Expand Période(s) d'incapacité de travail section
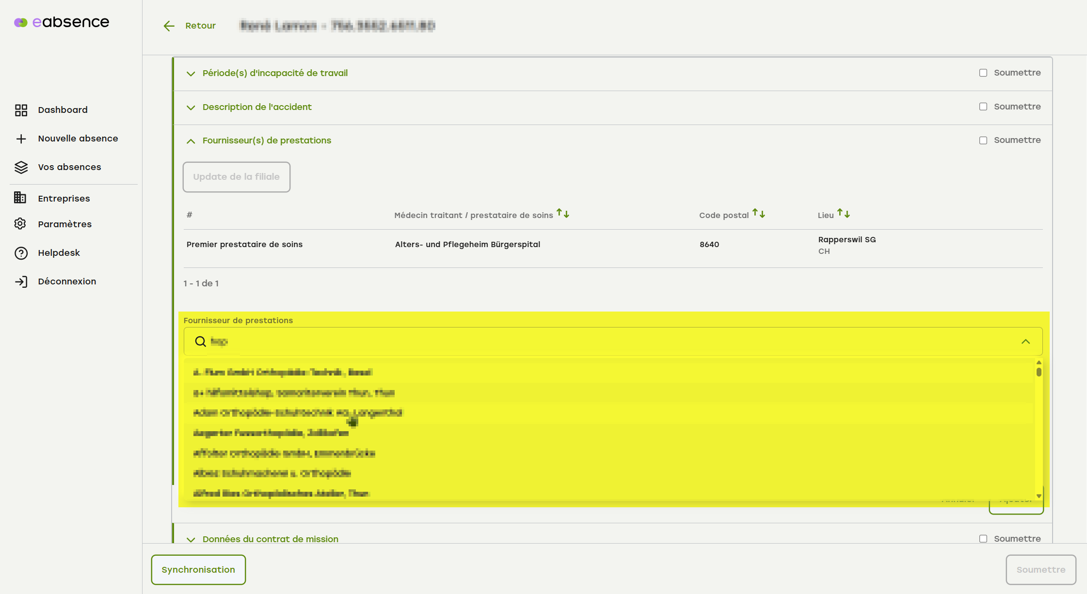Viewport: 1087px width, 594px height. 191,74
